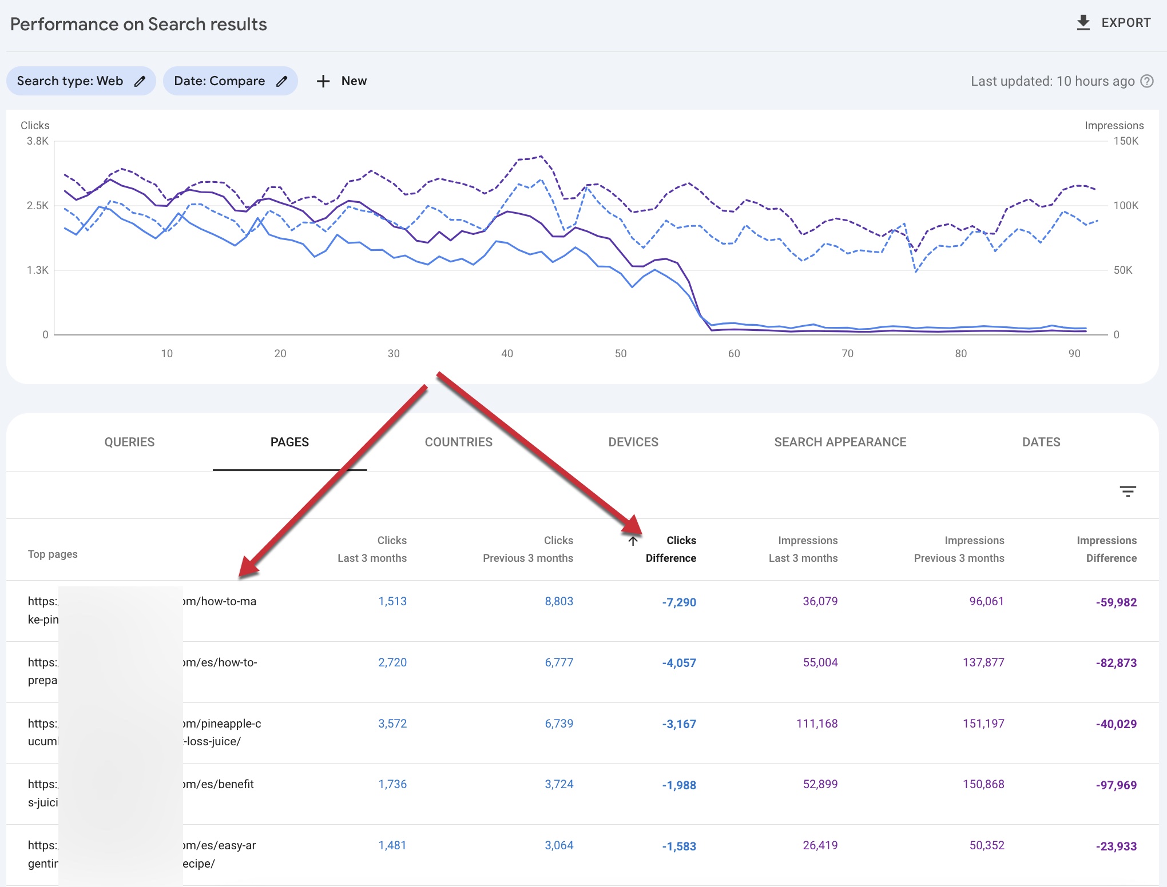The height and width of the screenshot is (887, 1167).
Task: Edit the Search type: Web filter pencil
Action: point(140,81)
